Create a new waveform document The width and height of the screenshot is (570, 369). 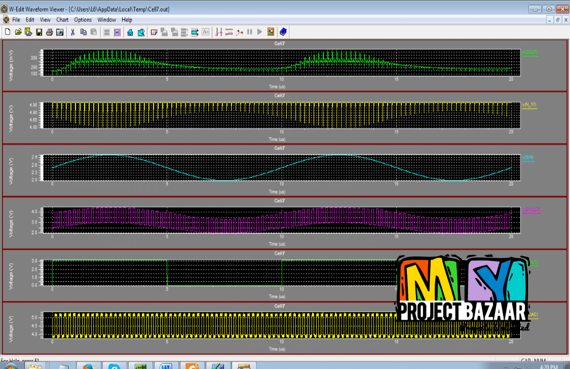(x=8, y=32)
